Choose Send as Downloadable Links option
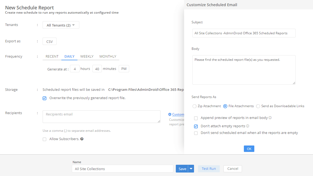Image resolution: width=313 pixels, height=176 pixels. tap(258, 106)
